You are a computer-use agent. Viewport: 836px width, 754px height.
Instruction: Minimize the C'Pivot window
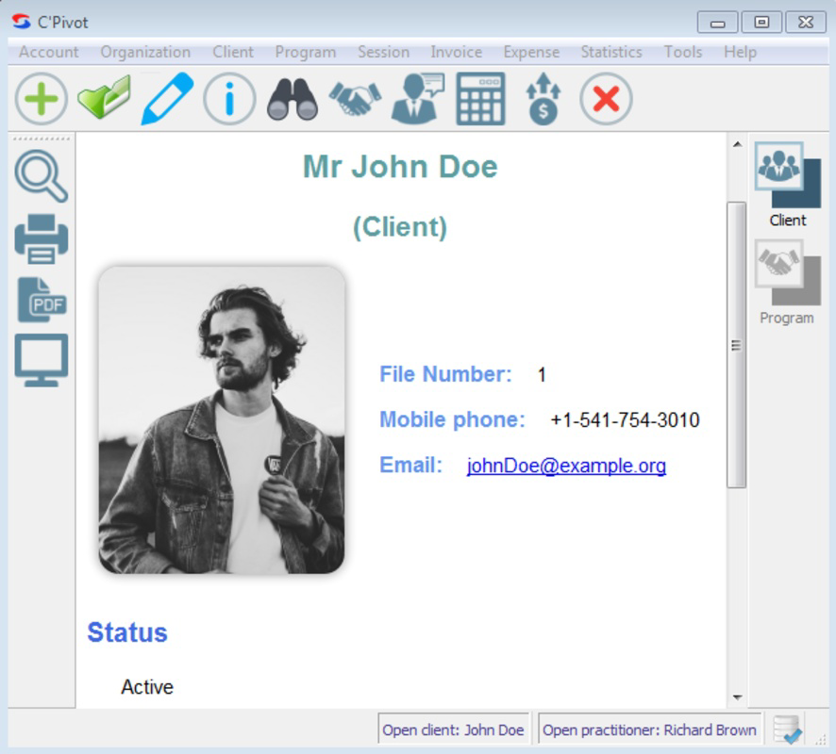(718, 23)
